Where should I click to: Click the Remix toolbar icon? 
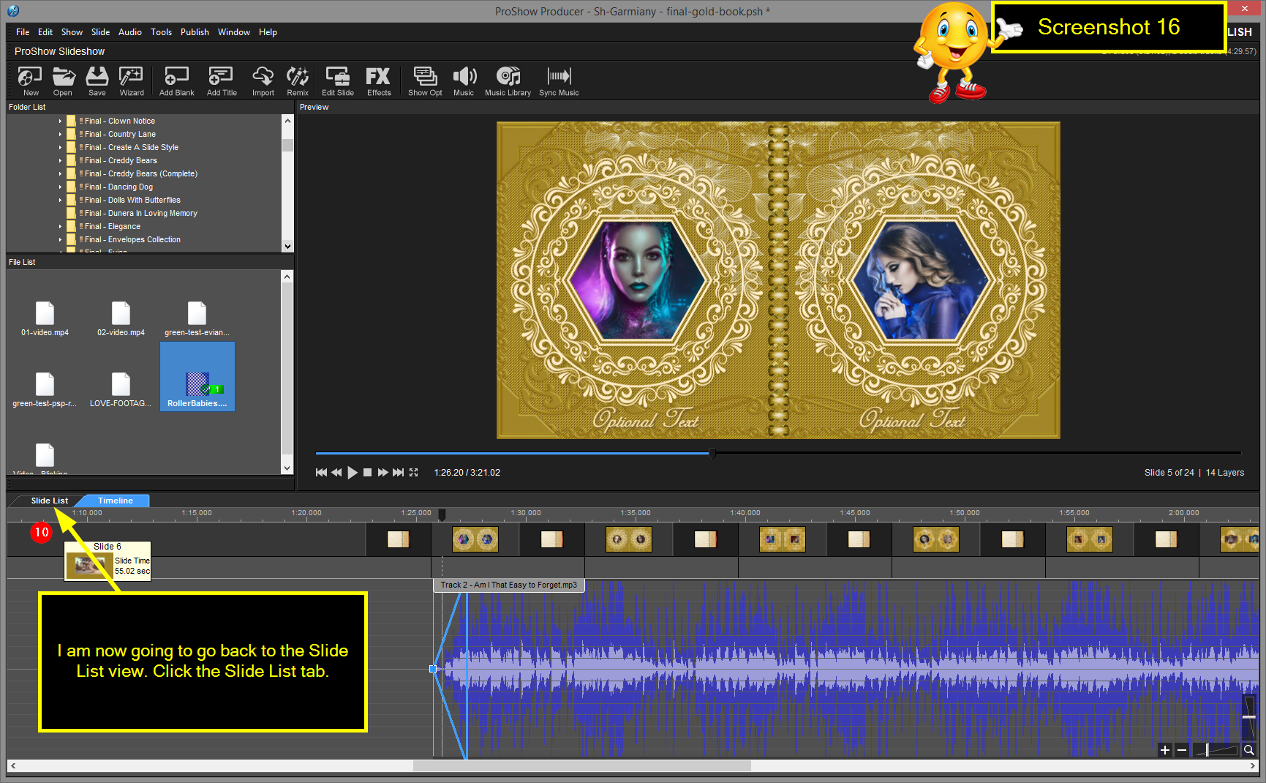298,81
